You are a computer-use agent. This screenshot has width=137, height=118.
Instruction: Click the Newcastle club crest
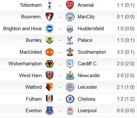[70, 76]
